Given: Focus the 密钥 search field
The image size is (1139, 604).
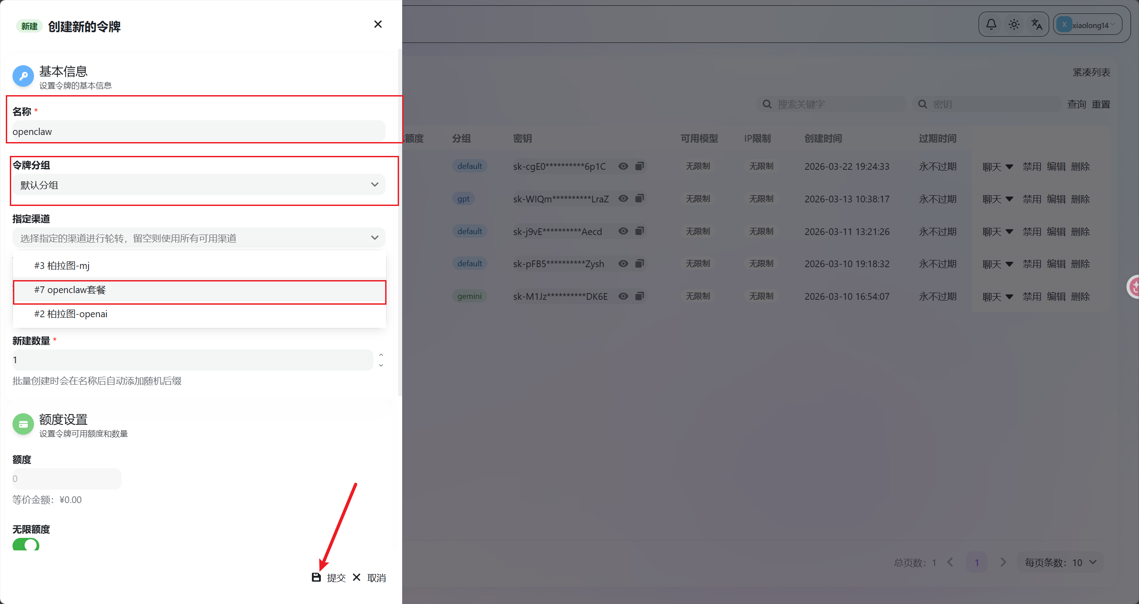Looking at the screenshot, I should click(x=987, y=104).
